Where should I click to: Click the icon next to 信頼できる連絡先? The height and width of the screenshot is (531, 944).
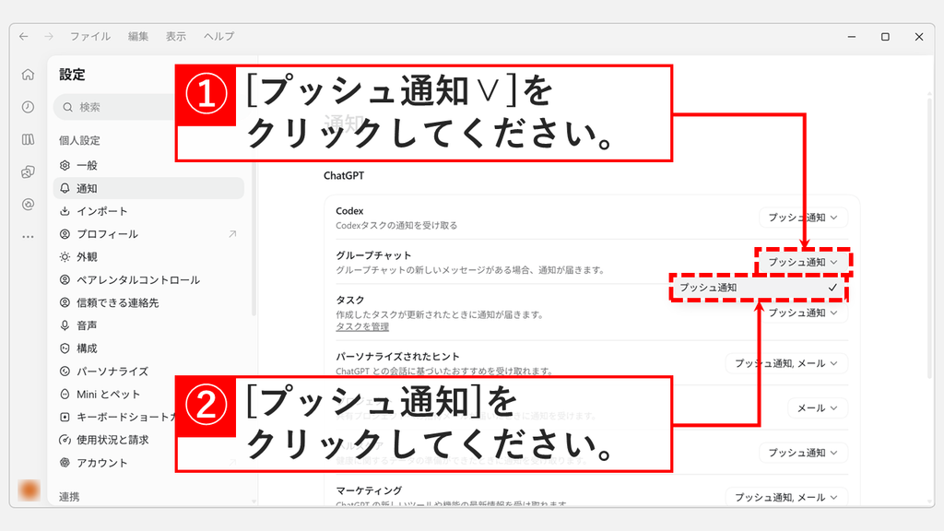(65, 302)
